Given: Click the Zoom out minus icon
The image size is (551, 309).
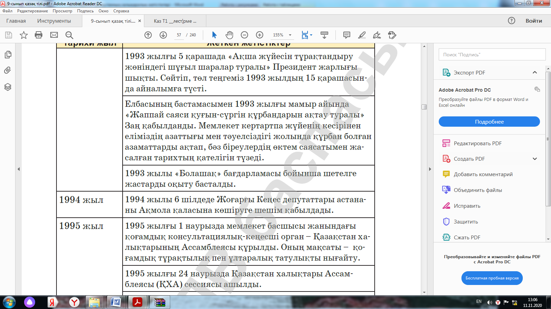Looking at the screenshot, I should (245, 35).
